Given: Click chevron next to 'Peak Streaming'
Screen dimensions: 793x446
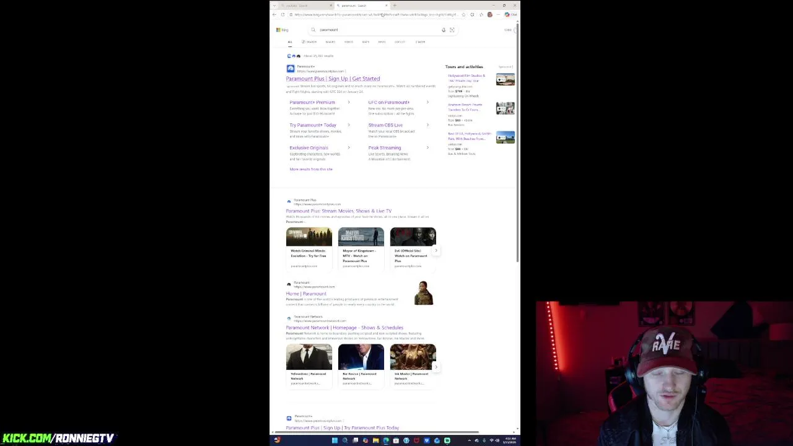Looking at the screenshot, I should tap(427, 147).
